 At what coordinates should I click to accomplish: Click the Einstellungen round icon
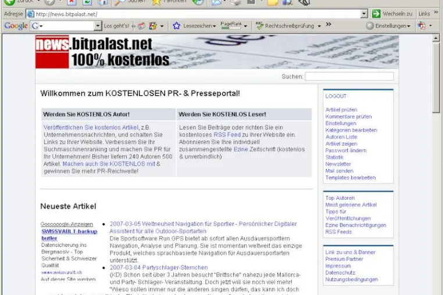pyautogui.click(x=370, y=26)
